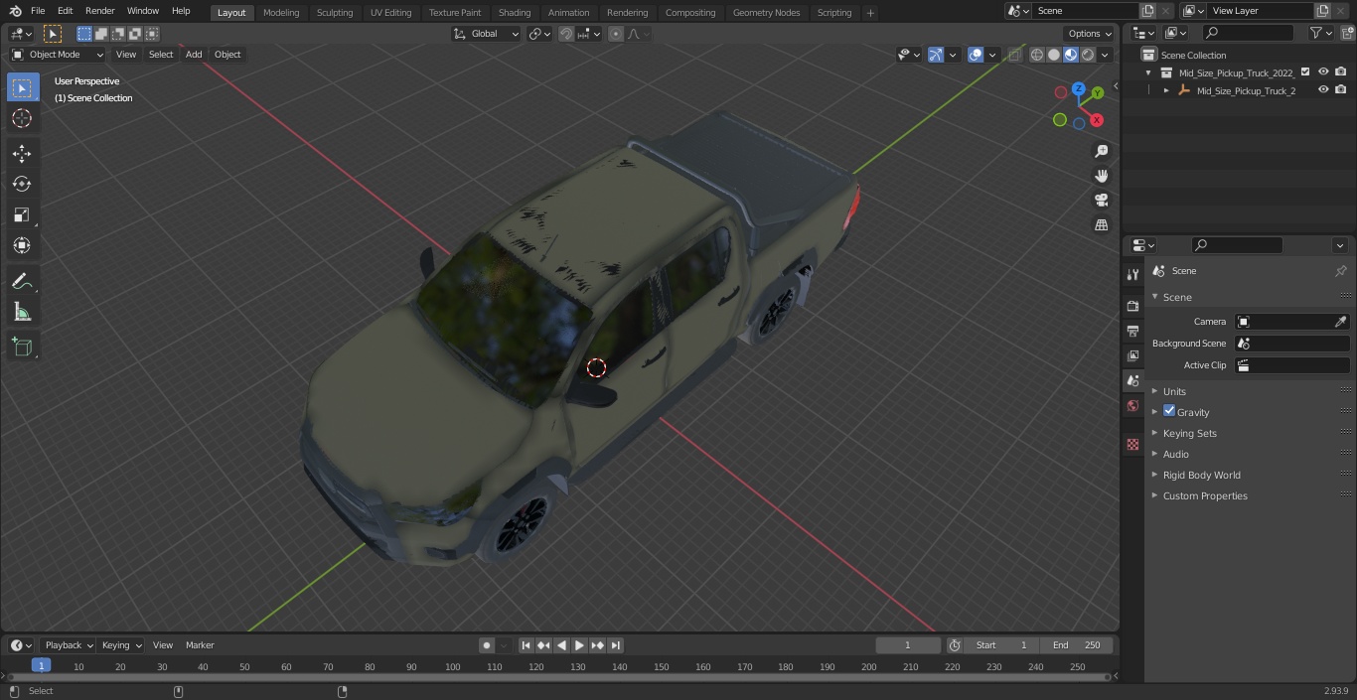
Task: Switch to wireframe viewport shading
Action: pos(1037,55)
